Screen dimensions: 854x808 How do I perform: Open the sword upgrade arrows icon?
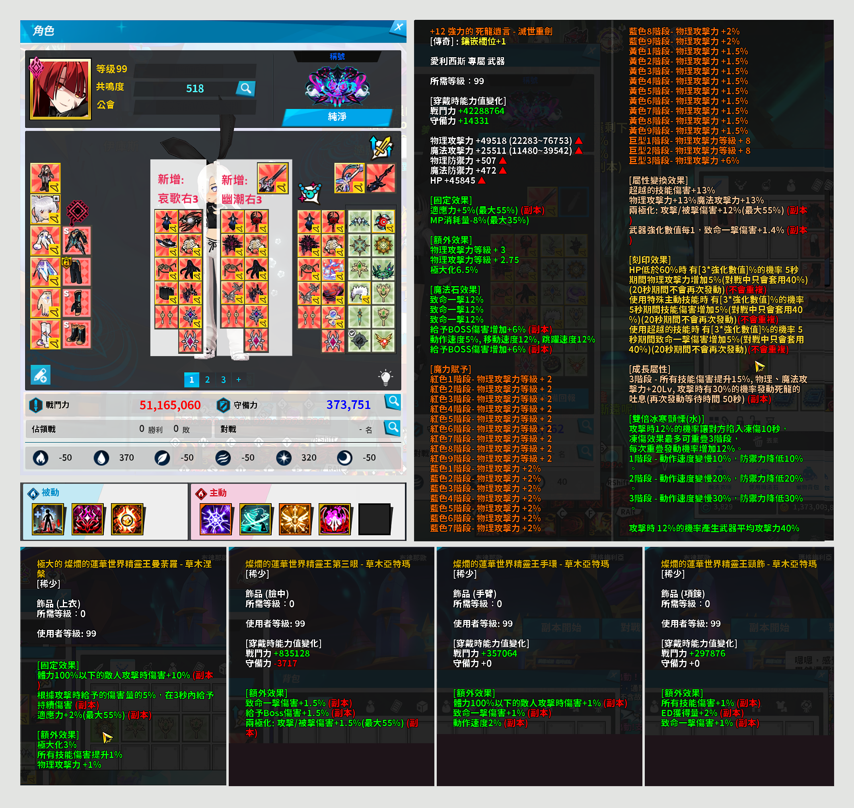click(381, 147)
